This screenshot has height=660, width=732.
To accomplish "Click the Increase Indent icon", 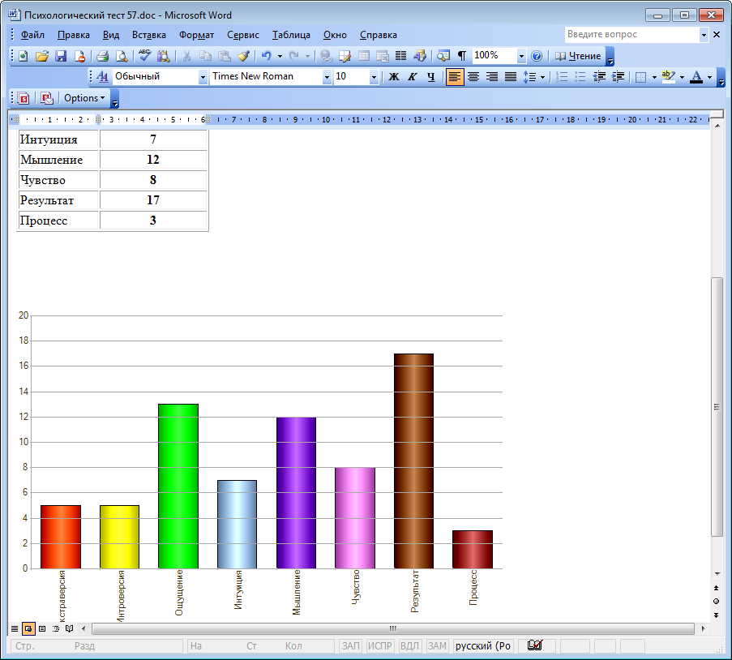I will tap(618, 76).
